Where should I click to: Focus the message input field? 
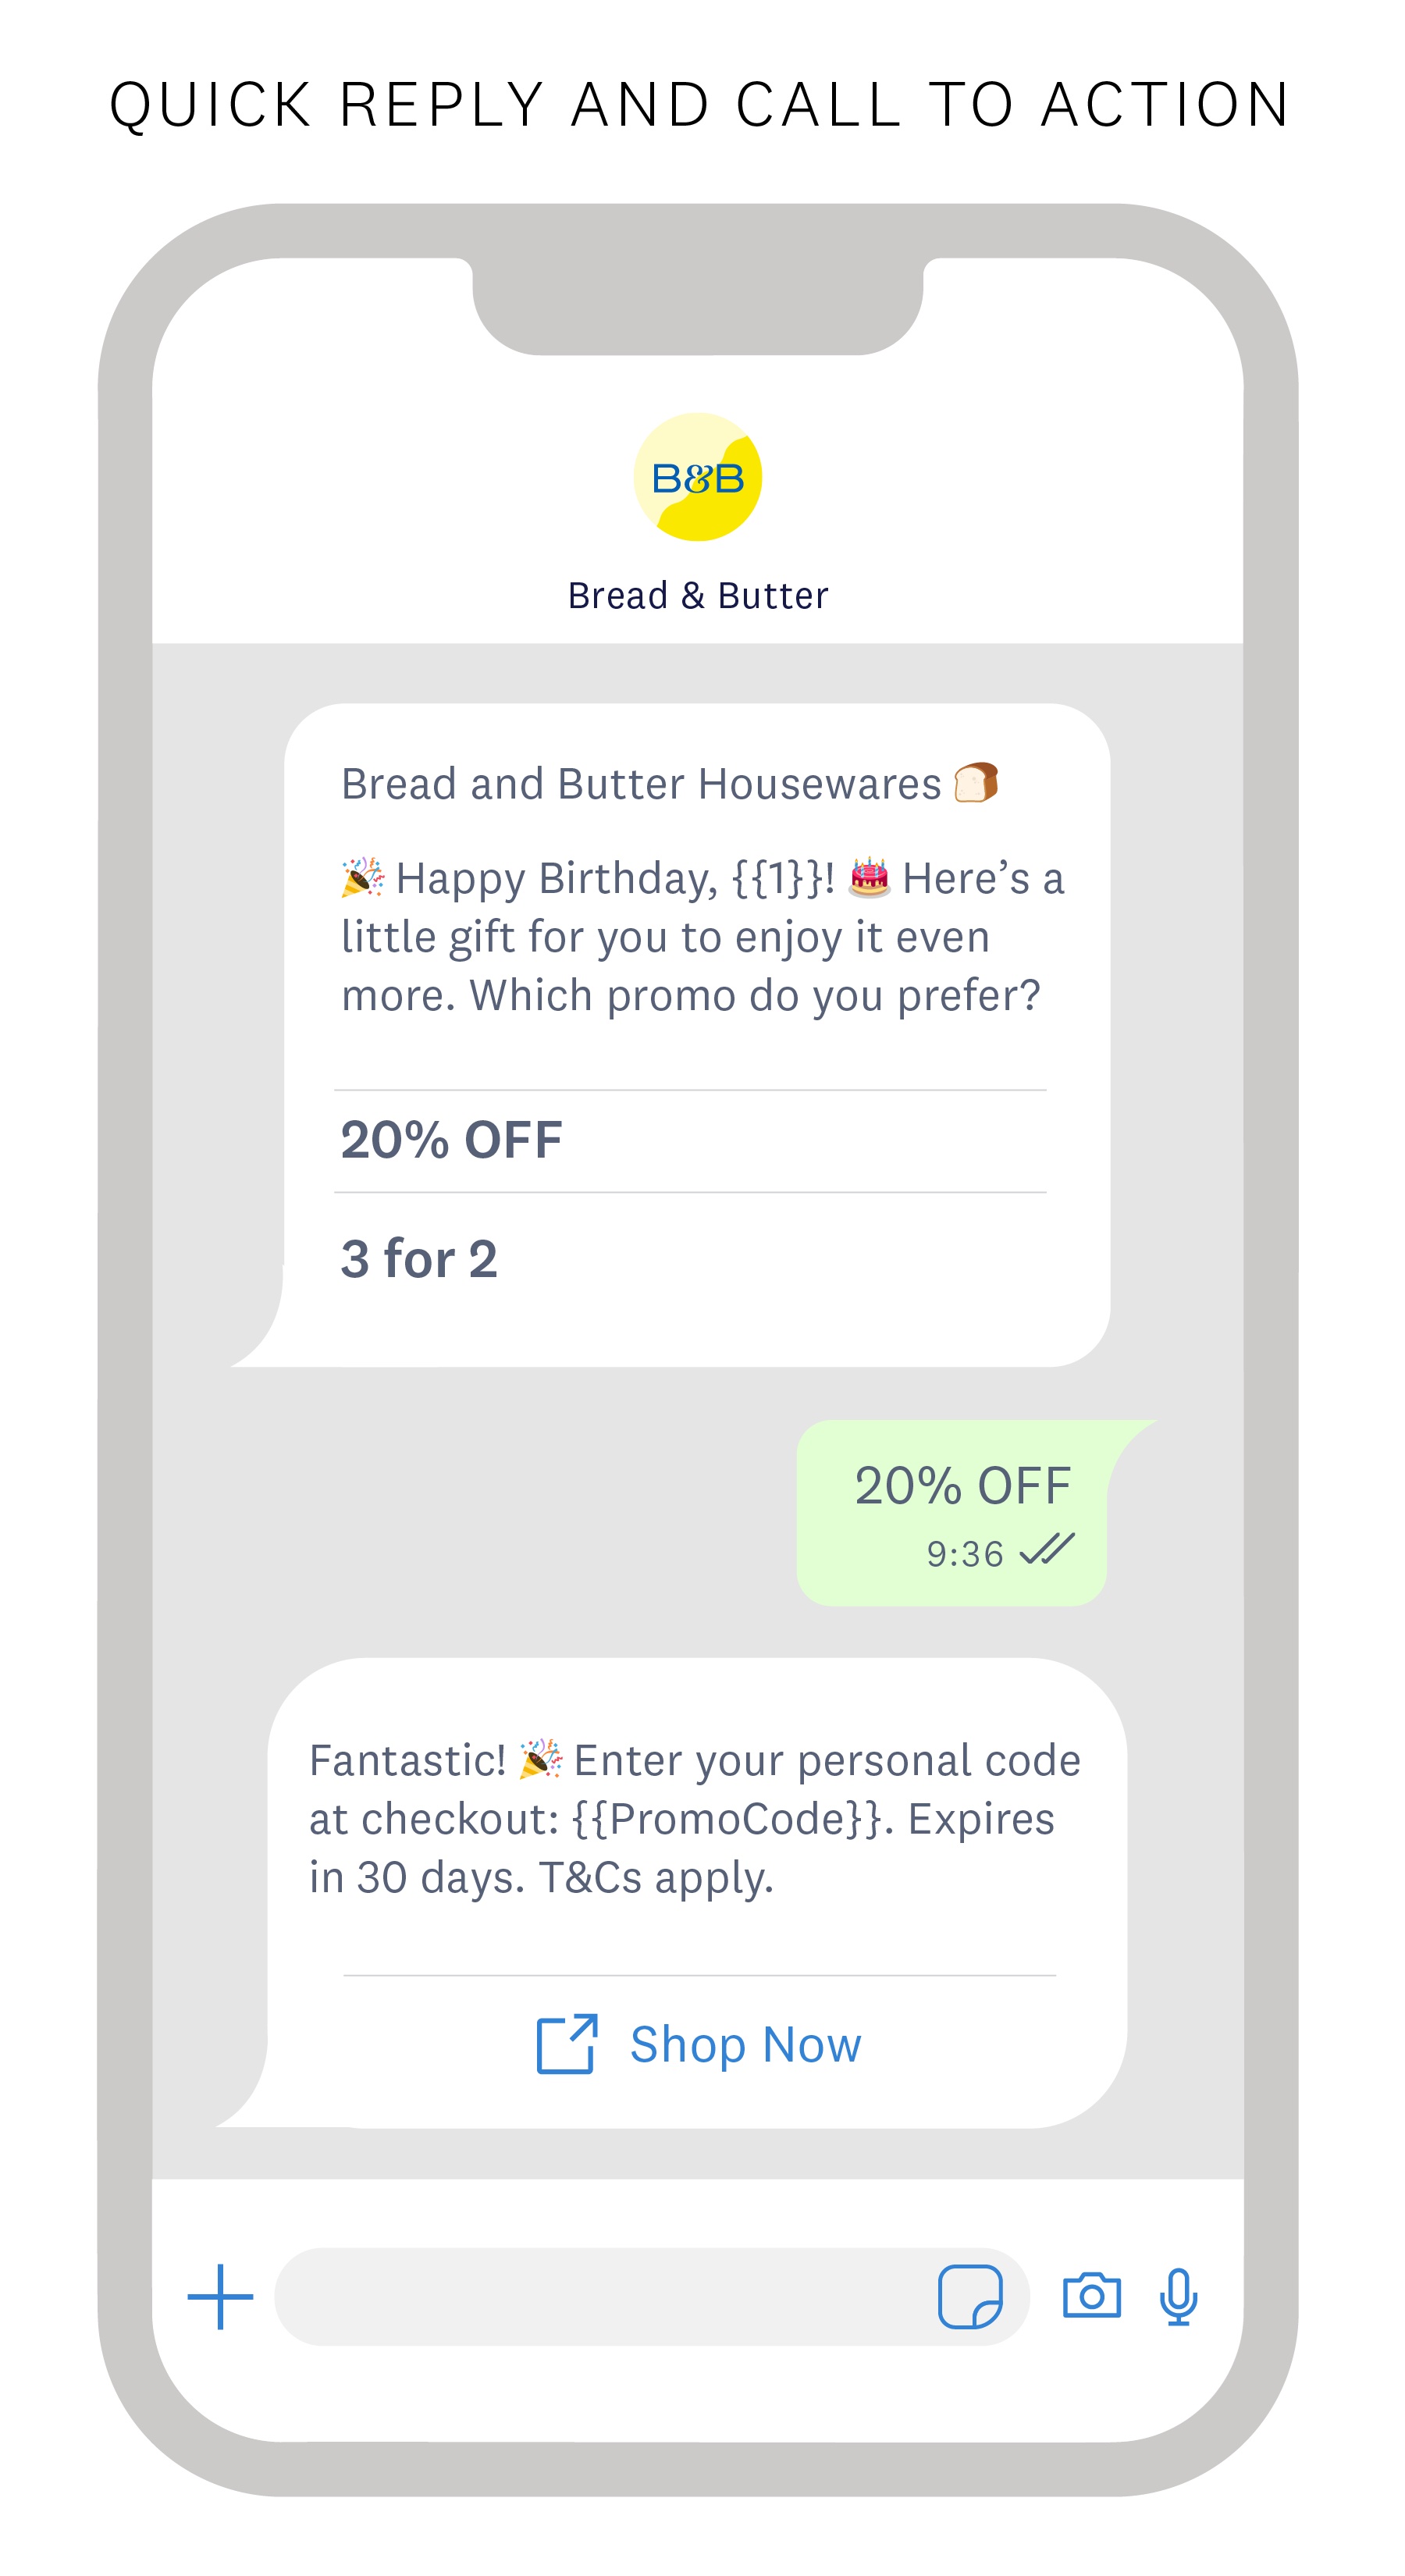click(600, 2297)
